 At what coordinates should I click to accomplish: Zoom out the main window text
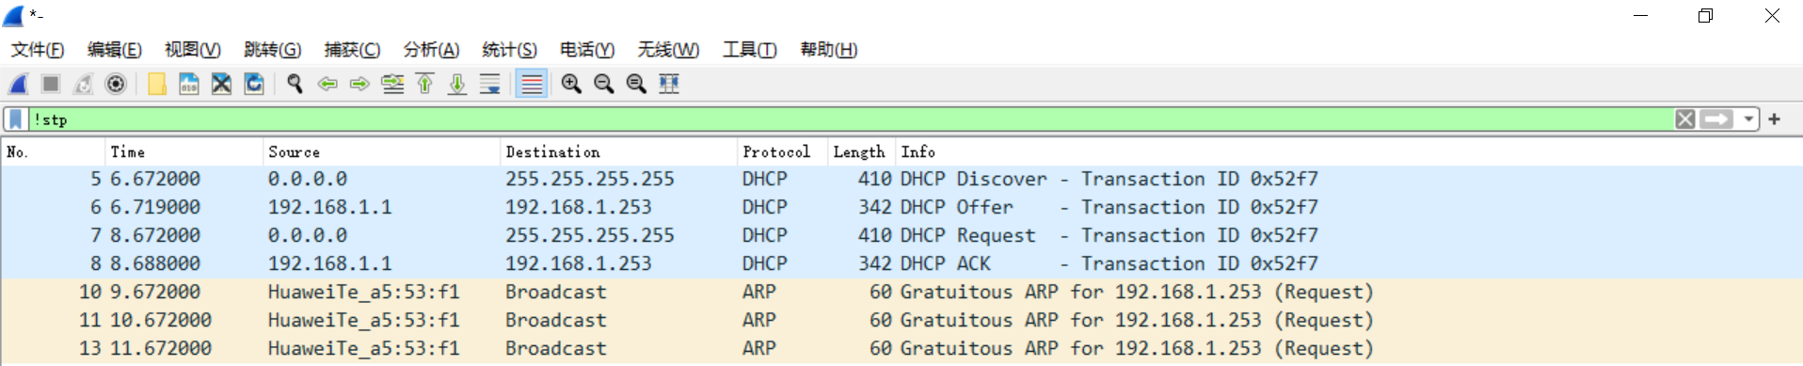pyautogui.click(x=604, y=84)
